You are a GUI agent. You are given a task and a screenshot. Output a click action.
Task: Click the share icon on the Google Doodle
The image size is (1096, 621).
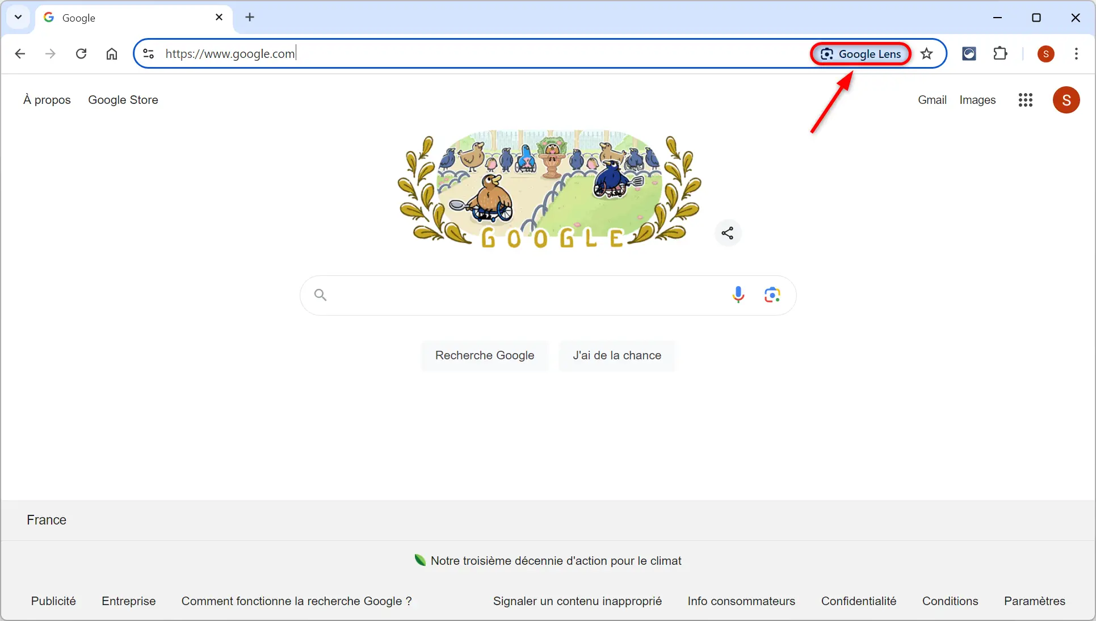coord(727,233)
